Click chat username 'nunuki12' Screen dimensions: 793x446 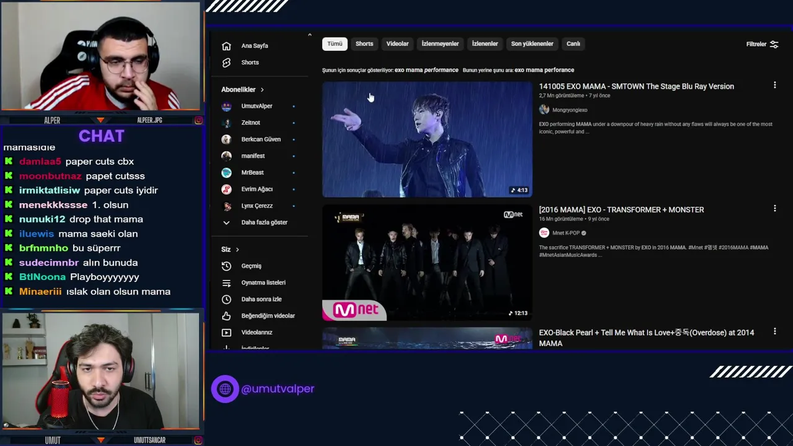coord(42,219)
